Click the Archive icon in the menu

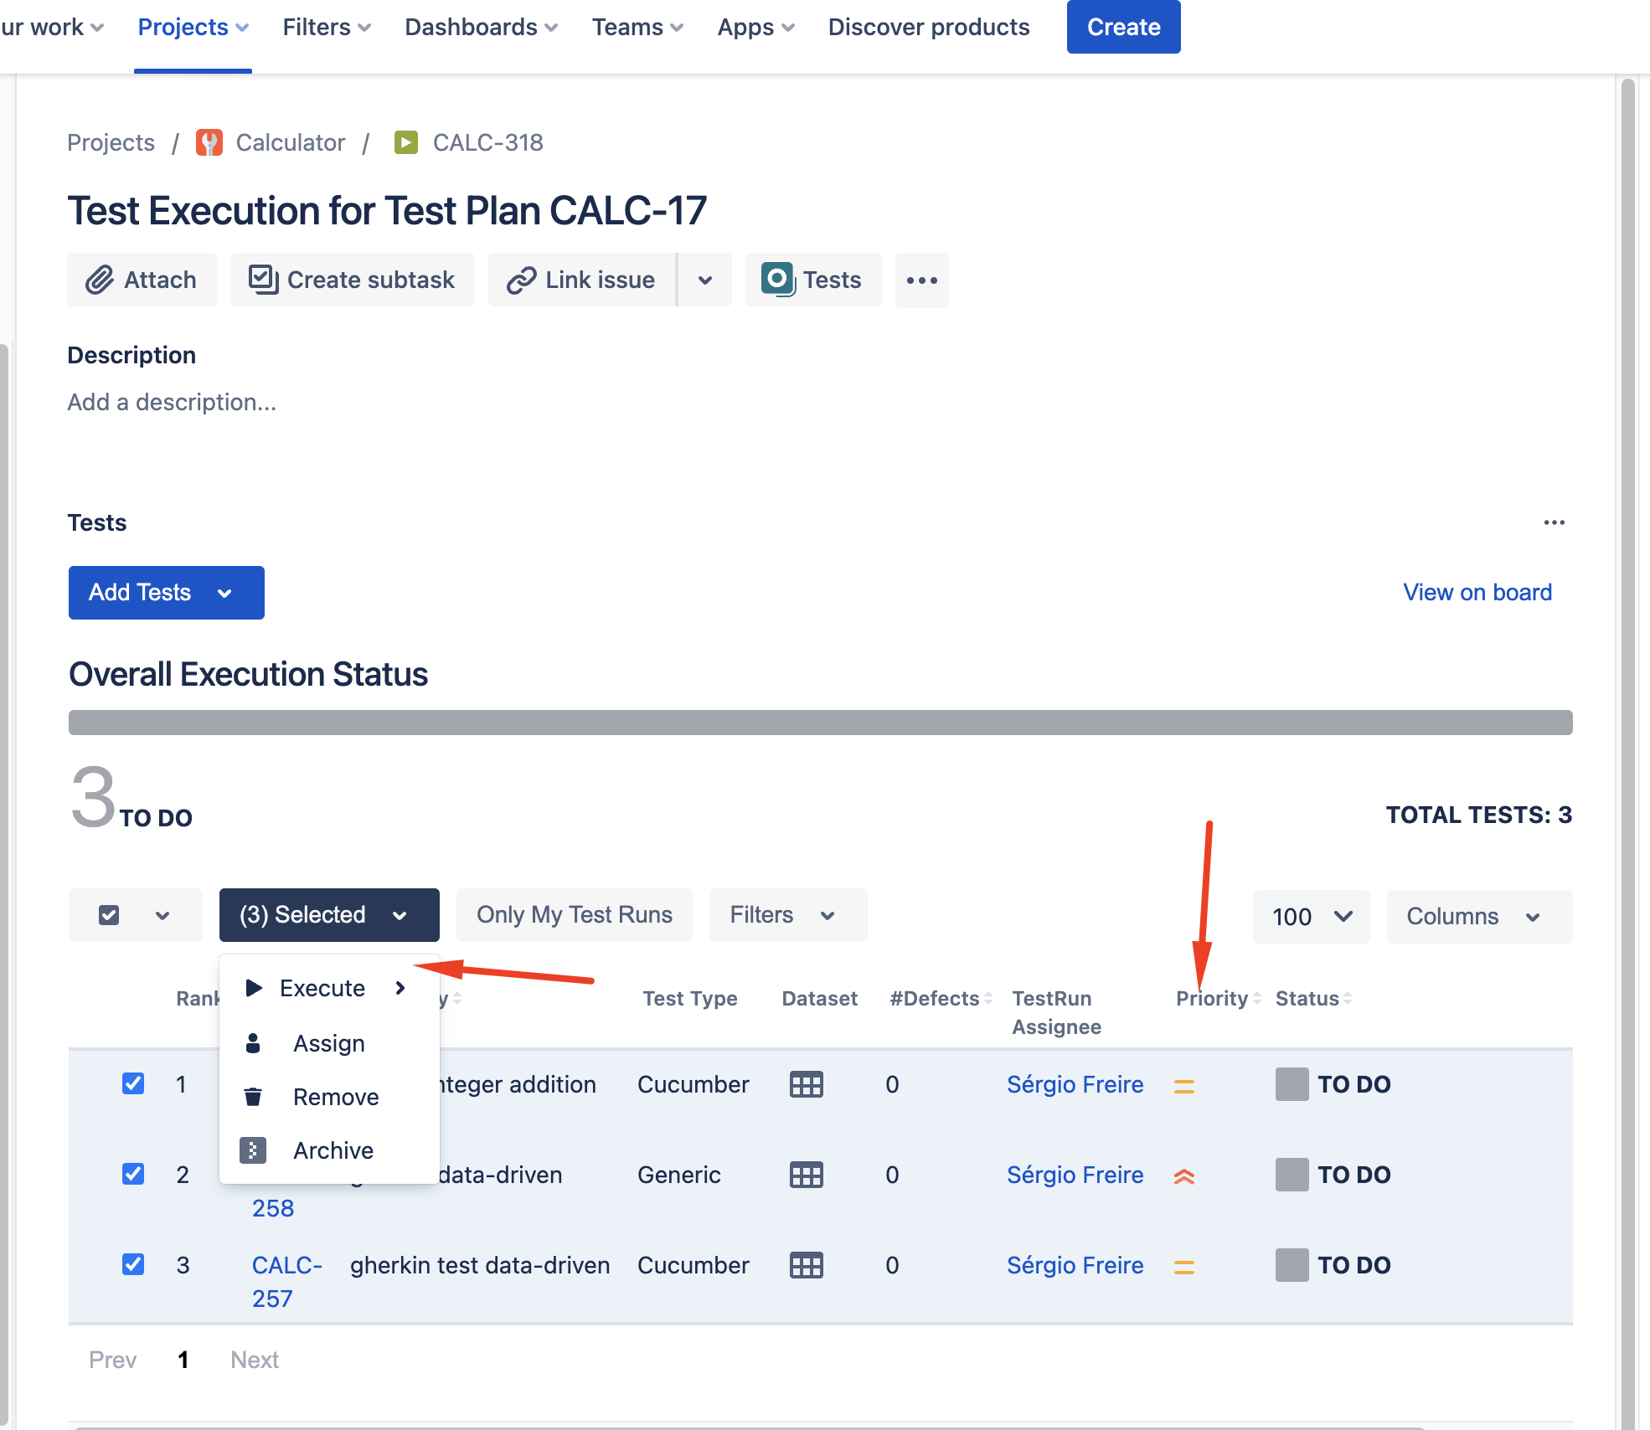[x=253, y=1150]
